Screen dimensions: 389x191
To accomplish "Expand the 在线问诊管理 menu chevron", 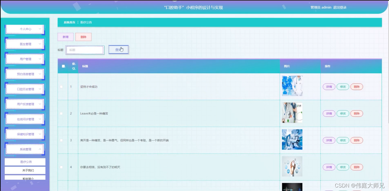I will tap(40, 119).
